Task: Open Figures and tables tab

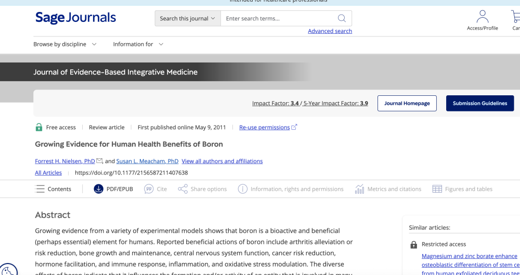Action: (x=463, y=189)
